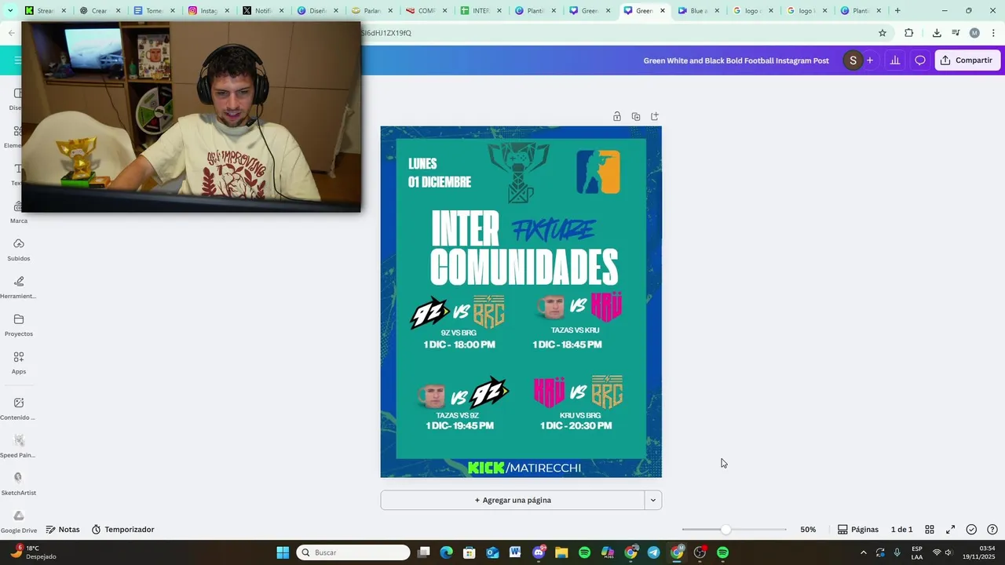Click the lock page icon above canvas
The height and width of the screenshot is (565, 1005).
click(x=617, y=116)
